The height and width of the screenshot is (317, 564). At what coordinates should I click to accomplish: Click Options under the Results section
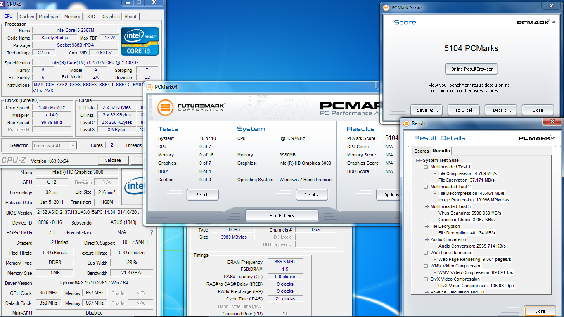pos(388,195)
